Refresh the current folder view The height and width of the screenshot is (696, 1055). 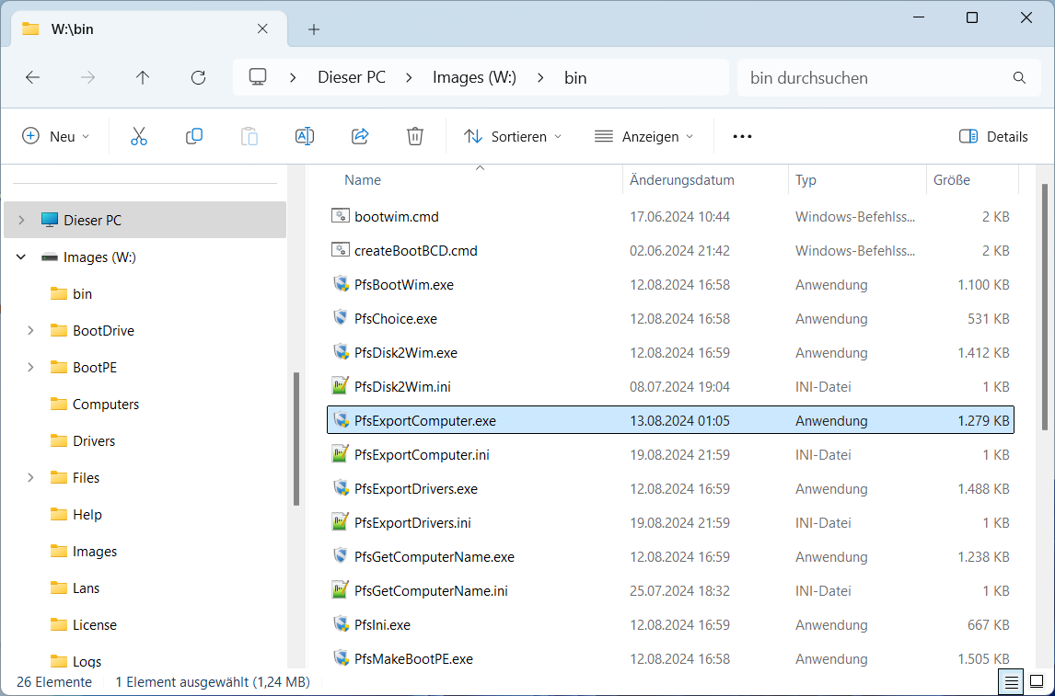click(198, 78)
